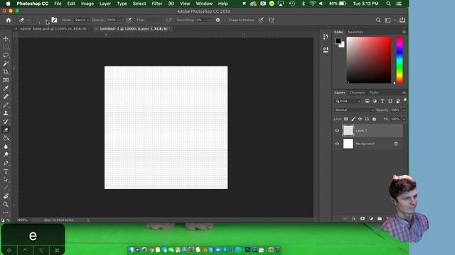Toggle pressure for opacity in options bar
Viewport: 455px width, 255px height.
(129, 20)
